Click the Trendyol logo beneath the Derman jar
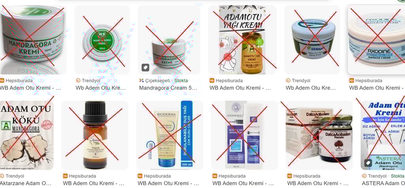 288,81
